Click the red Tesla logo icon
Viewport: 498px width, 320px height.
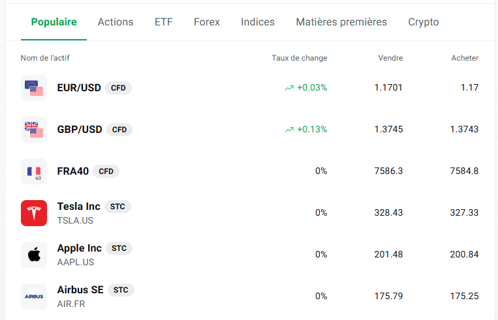(34, 213)
